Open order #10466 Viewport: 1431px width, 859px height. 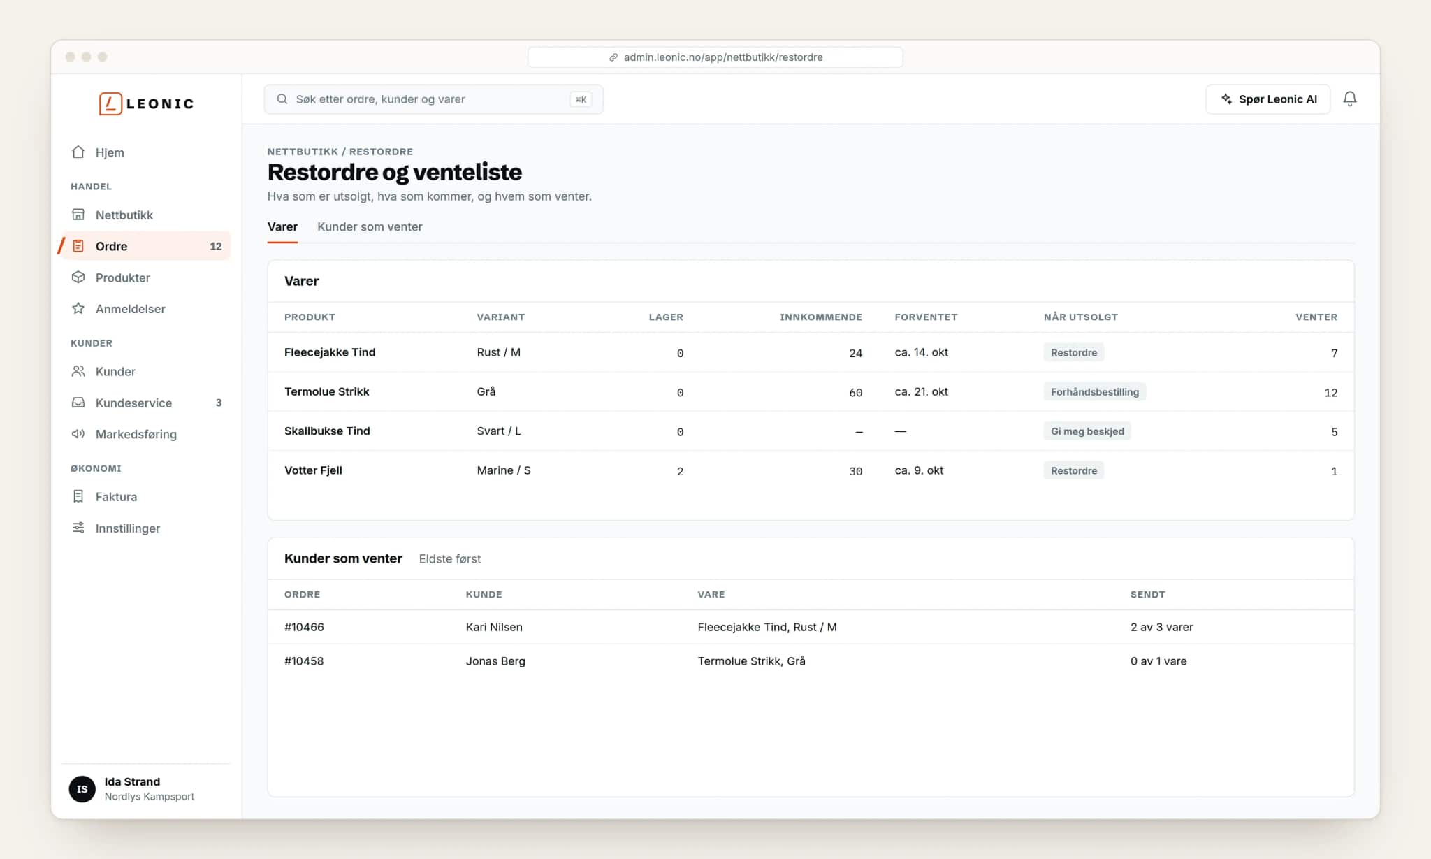(304, 627)
